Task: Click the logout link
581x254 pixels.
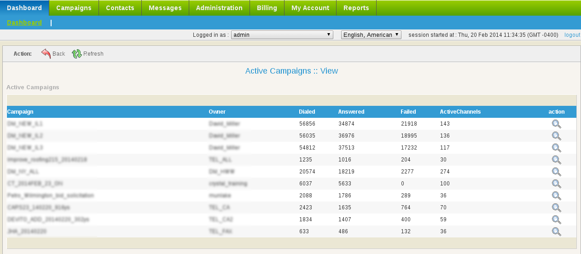Action: (572, 35)
